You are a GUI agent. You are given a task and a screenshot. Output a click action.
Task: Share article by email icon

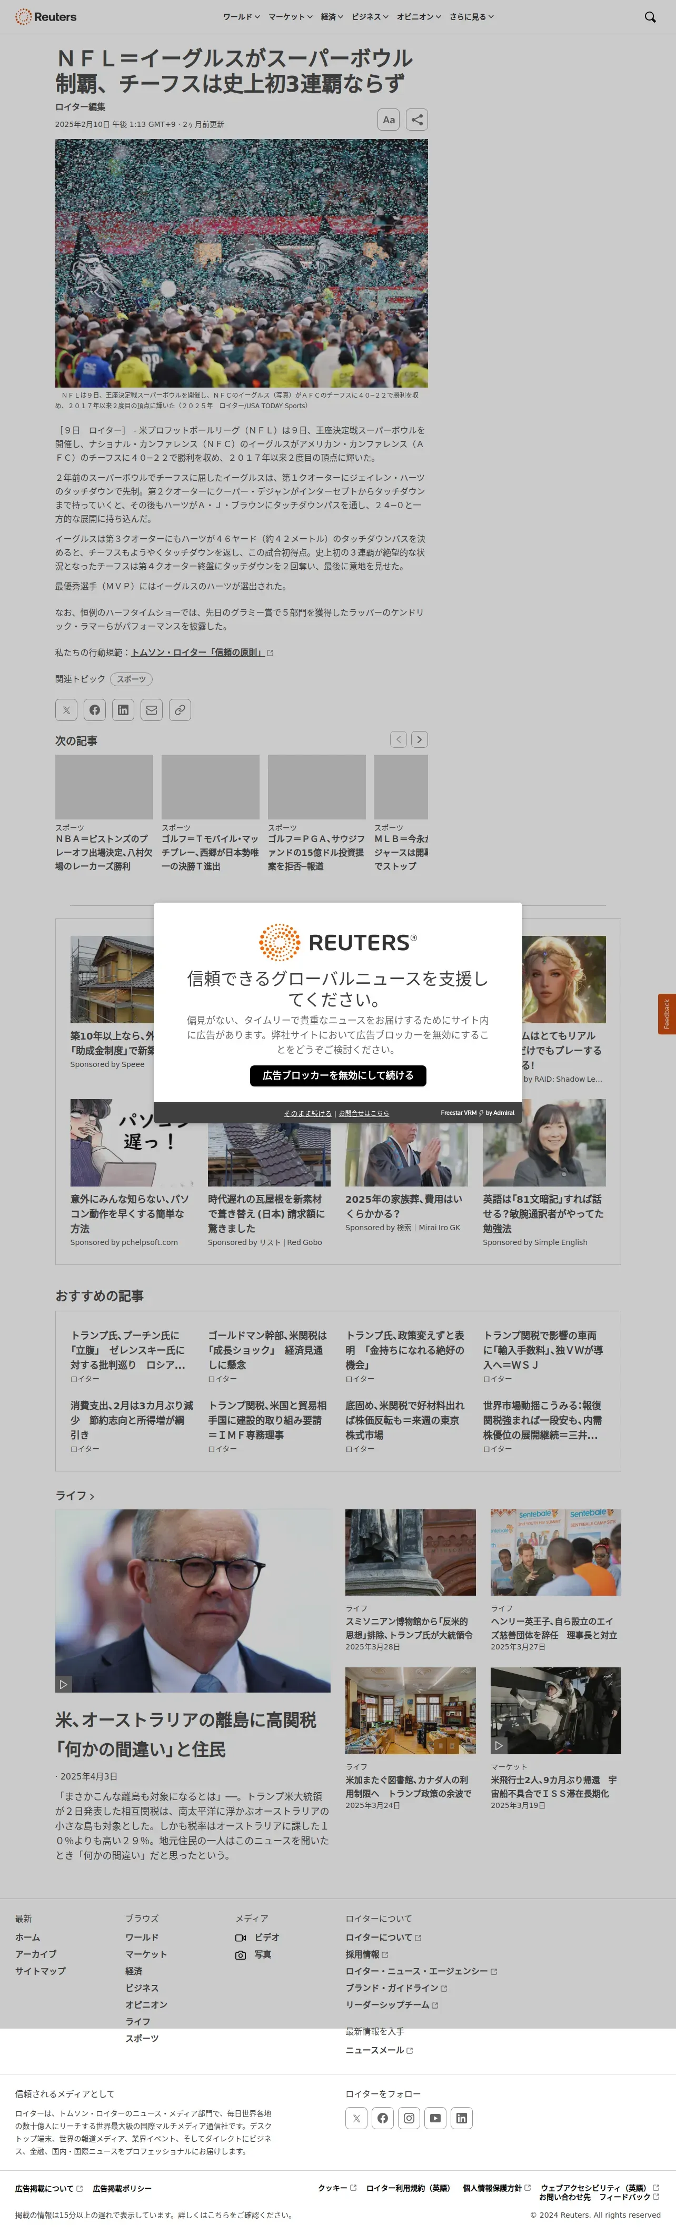tap(152, 709)
